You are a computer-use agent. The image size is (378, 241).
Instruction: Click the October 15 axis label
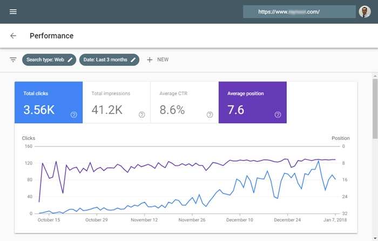point(49,220)
